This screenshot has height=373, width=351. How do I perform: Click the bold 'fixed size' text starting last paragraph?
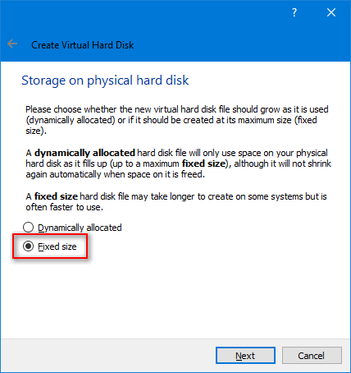[56, 196]
